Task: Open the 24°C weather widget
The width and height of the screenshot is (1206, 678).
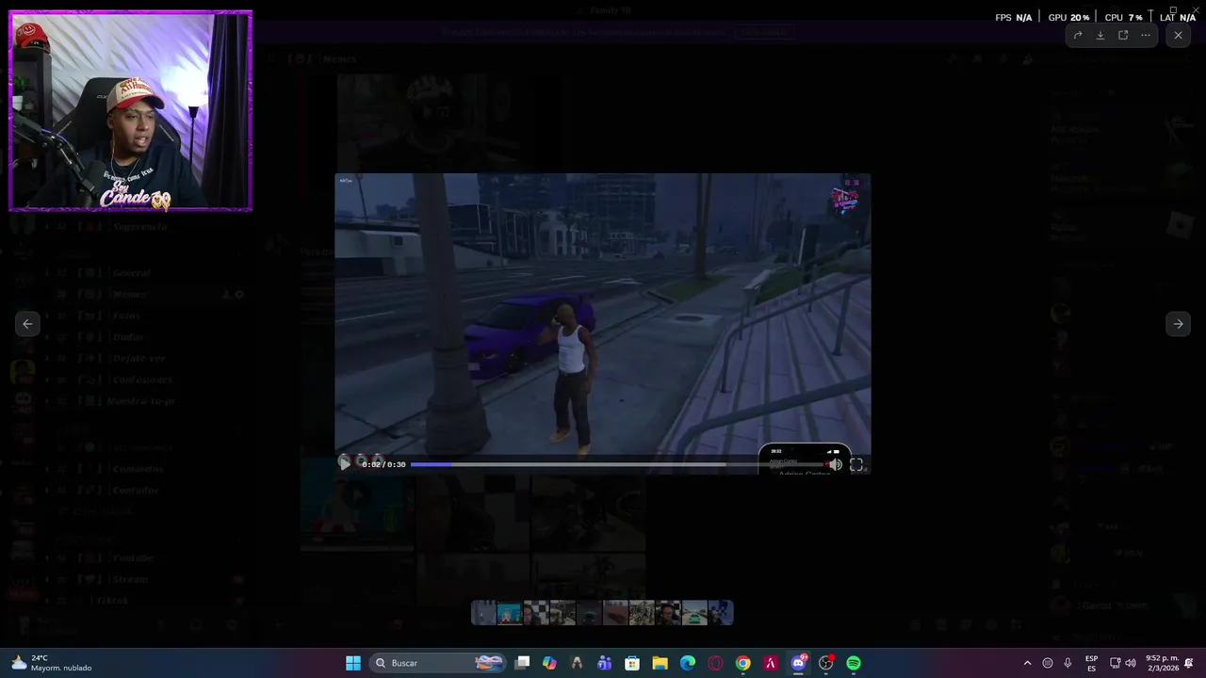Action: coord(53,663)
